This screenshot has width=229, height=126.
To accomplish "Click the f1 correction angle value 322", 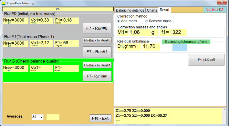I will [x=179, y=32].
